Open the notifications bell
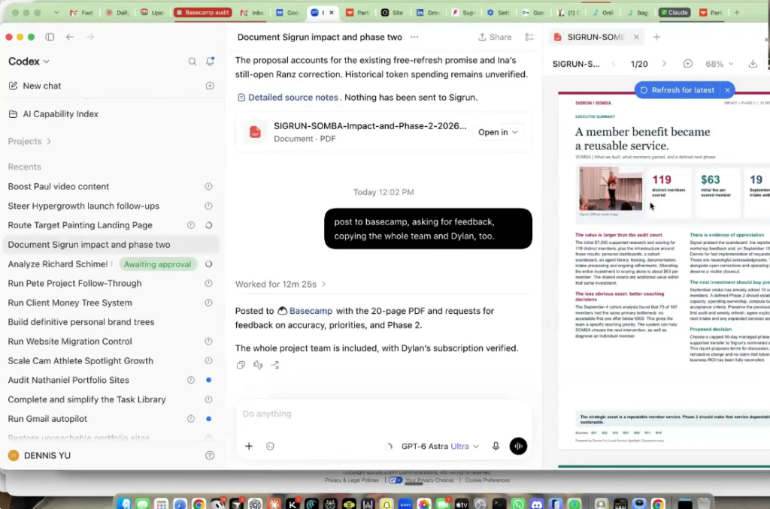The height and width of the screenshot is (509, 770). (x=211, y=61)
